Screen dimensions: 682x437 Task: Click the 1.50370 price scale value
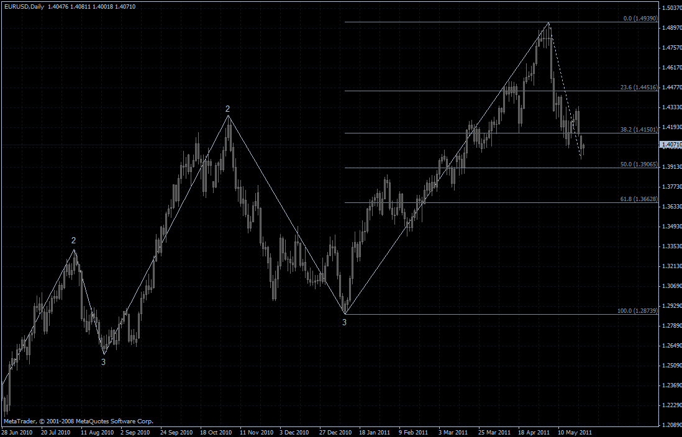click(x=672, y=8)
